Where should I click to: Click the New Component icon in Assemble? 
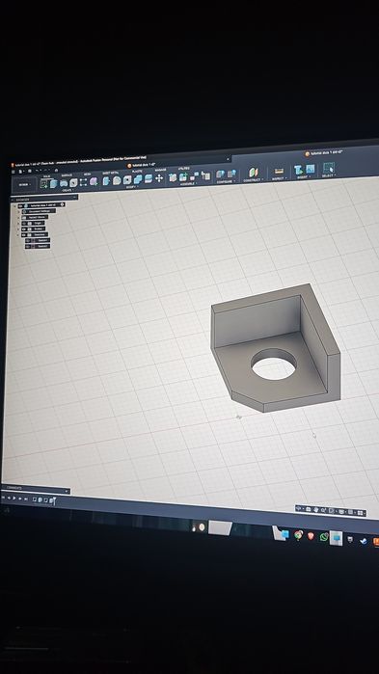point(173,177)
